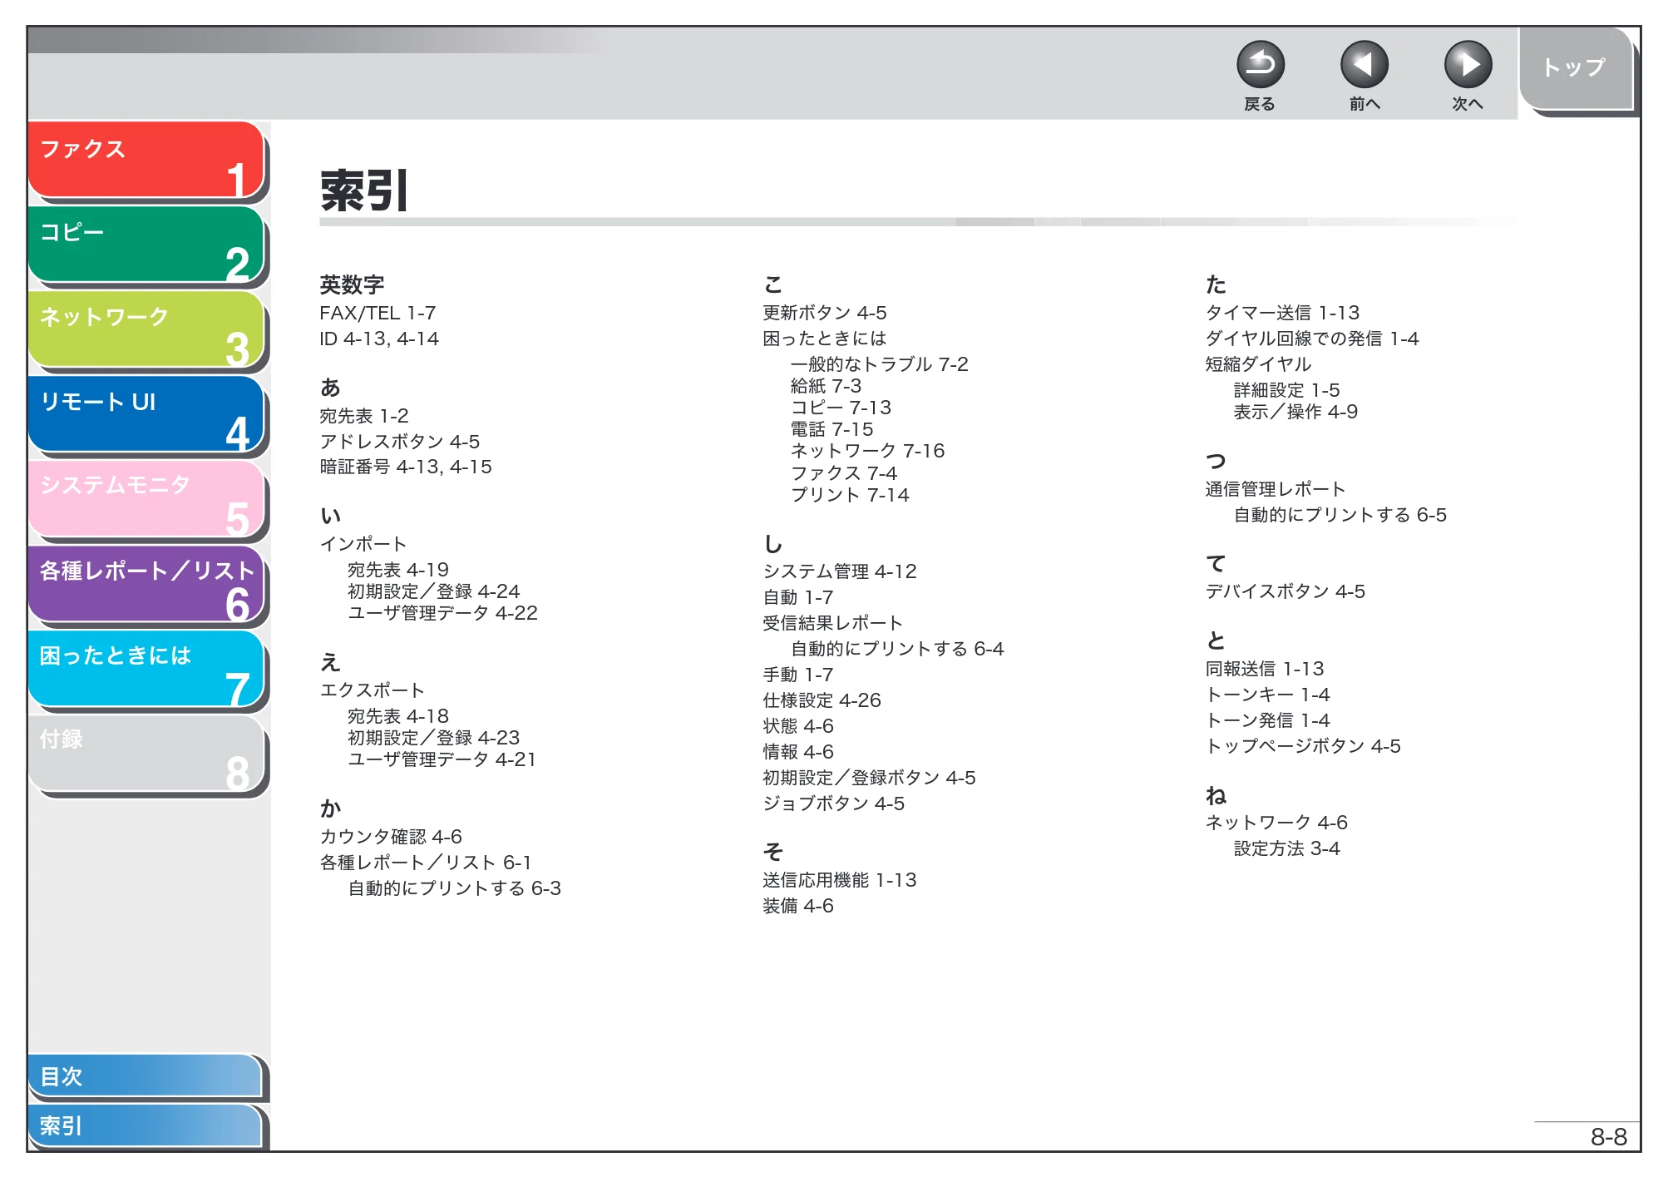The image size is (1663, 1177).
Task: Select index entry 手動 1-7
Action: click(798, 674)
